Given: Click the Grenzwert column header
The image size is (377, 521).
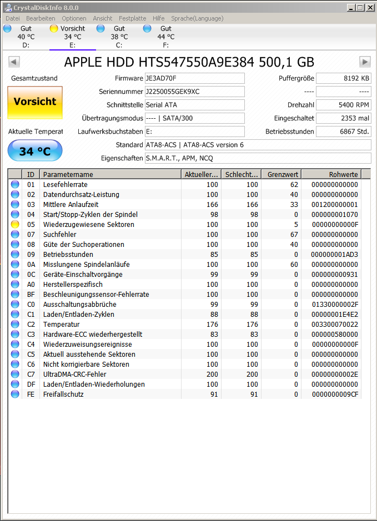Looking at the screenshot, I should tap(282, 174).
